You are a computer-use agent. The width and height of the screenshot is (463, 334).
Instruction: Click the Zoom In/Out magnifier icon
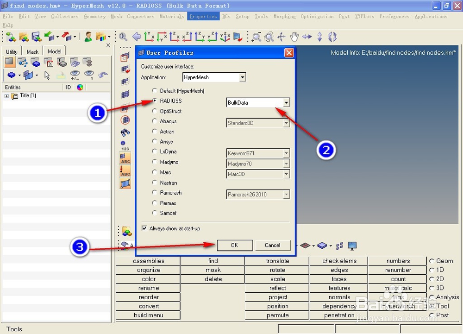257,37
